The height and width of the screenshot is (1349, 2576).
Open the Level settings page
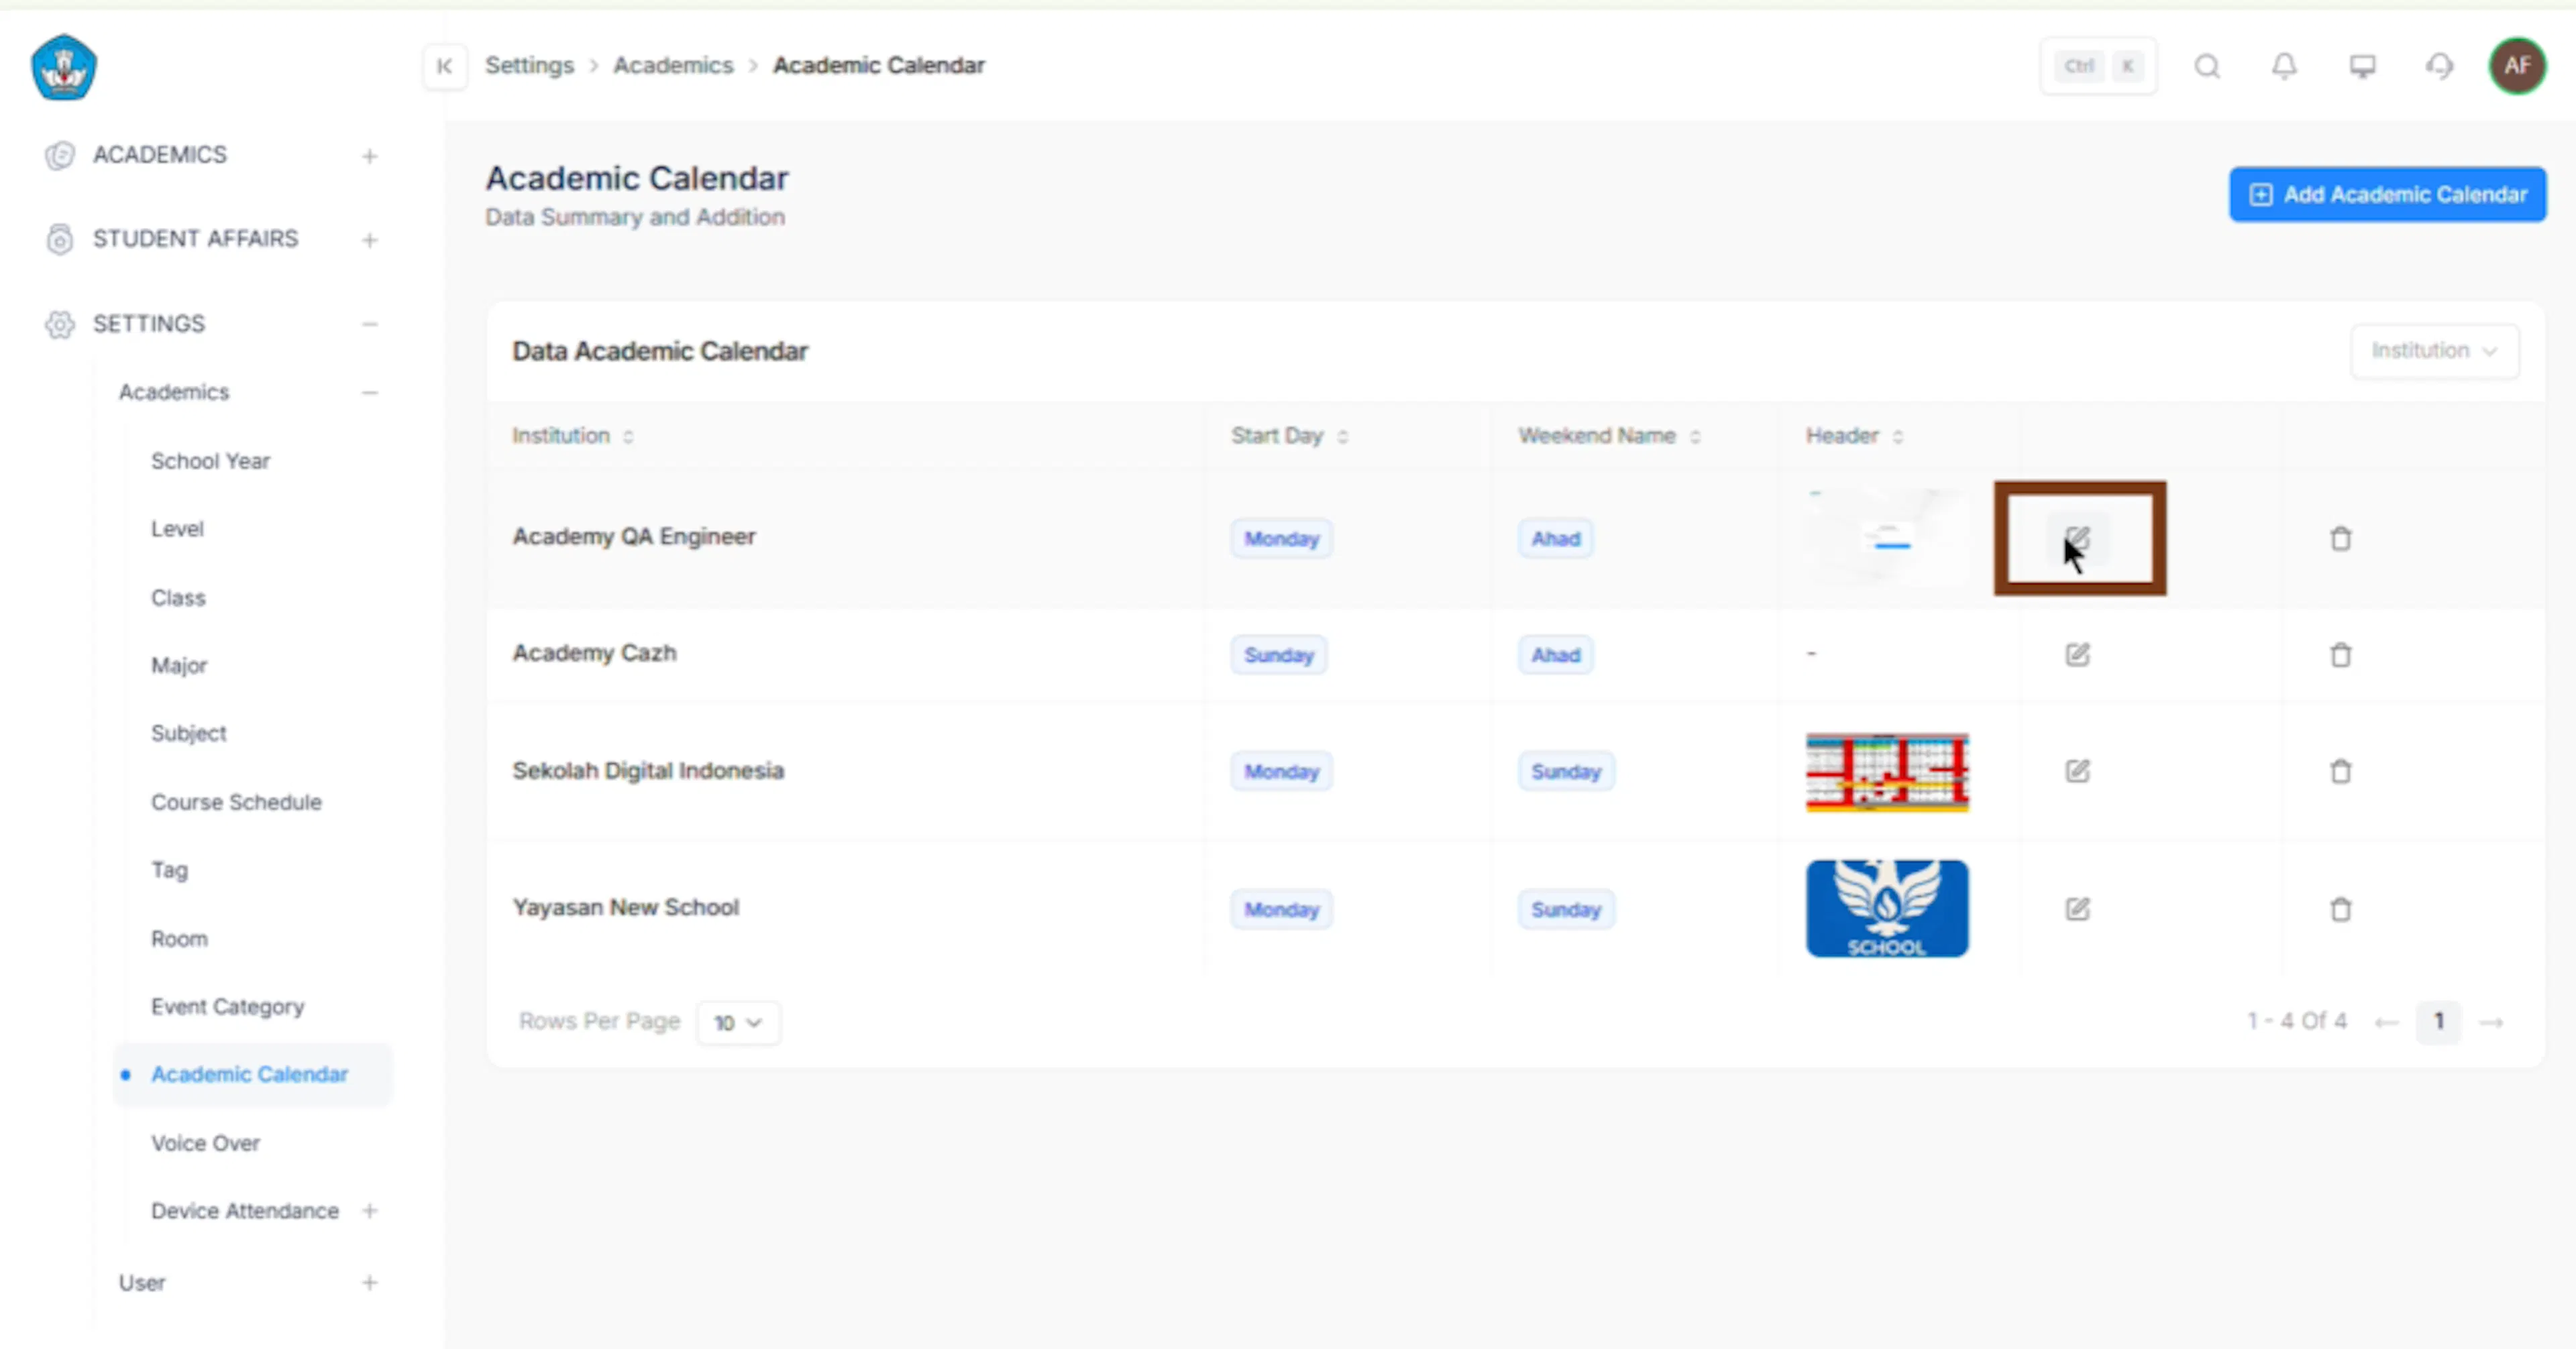click(x=177, y=528)
